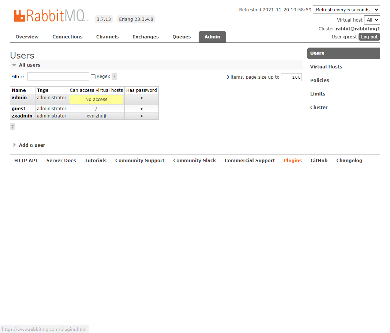Go to the Exchanges tab
This screenshot has height=333, width=390.
[x=146, y=37]
